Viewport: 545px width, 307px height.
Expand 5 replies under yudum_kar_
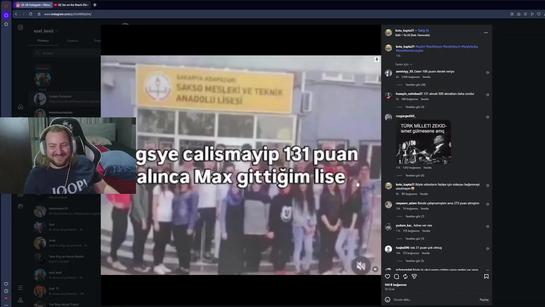pyautogui.click(x=415, y=239)
